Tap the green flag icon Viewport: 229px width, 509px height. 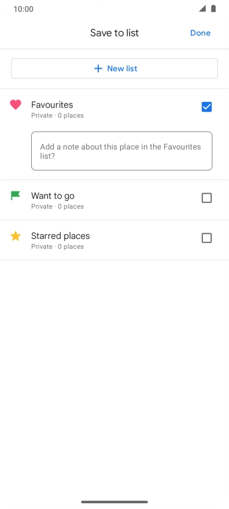[x=15, y=196]
